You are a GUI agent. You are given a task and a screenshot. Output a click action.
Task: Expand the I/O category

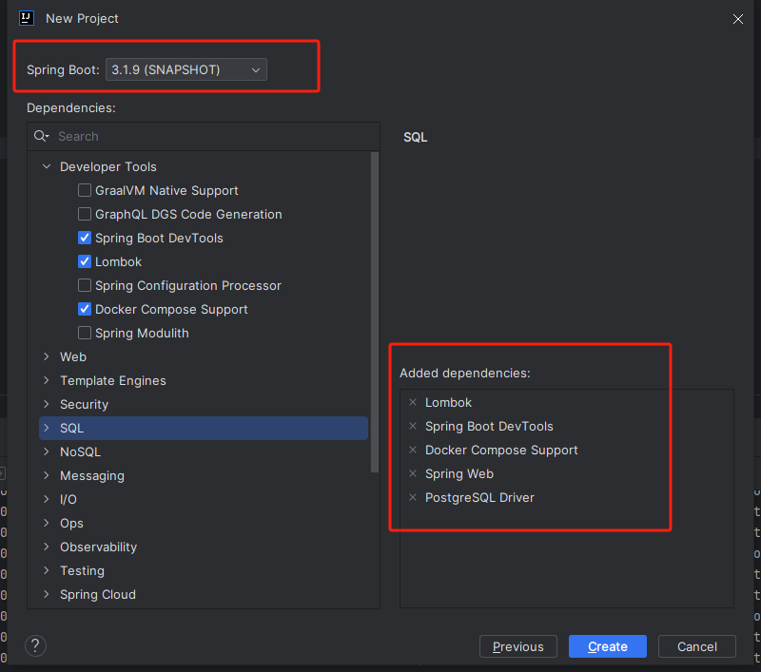coord(47,499)
